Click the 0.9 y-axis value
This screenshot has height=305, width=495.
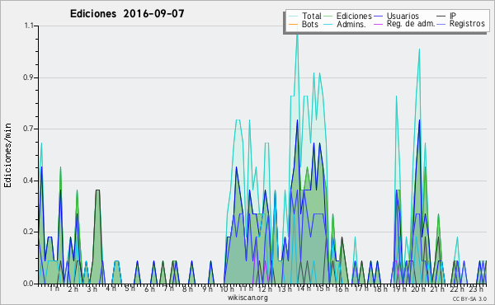[x=29, y=77]
